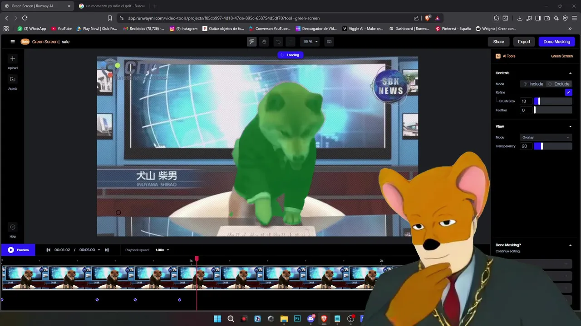Click the project name 'sale'
The image size is (581, 326).
point(65,42)
